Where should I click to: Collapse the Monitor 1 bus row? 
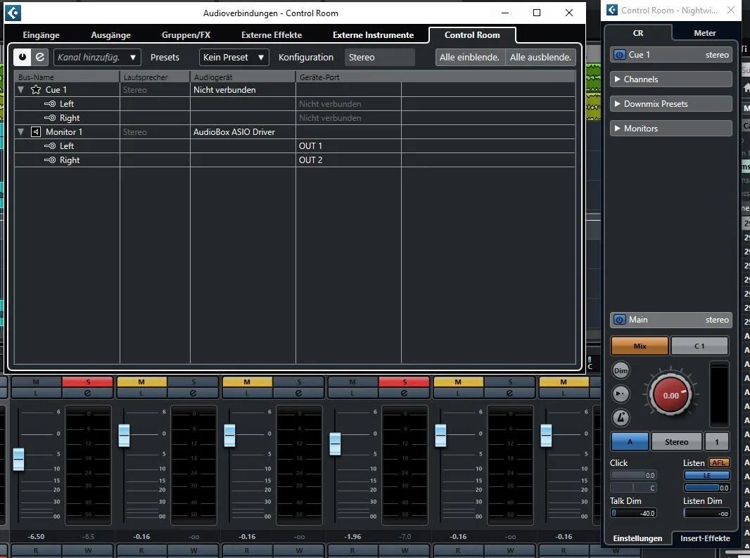point(21,132)
